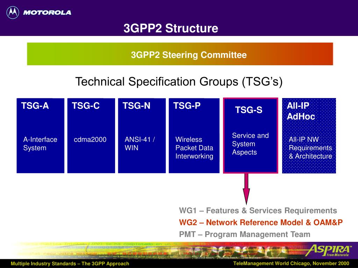358x268 pixels.
Task: Select 'Technical Specification Groups (TSG's)' heading
Action: point(179,82)
